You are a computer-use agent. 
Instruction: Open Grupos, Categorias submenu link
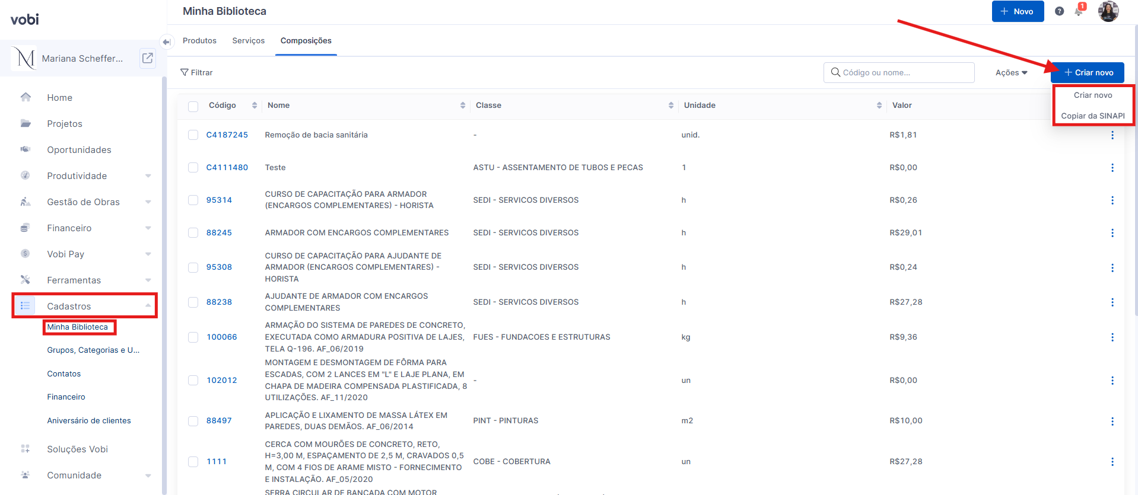click(93, 350)
